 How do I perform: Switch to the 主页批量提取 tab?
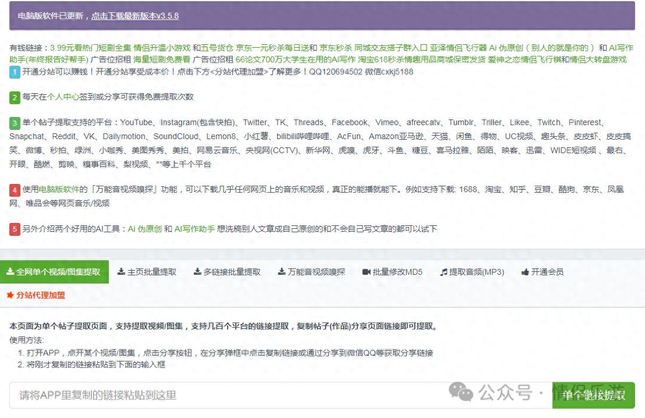(x=147, y=272)
